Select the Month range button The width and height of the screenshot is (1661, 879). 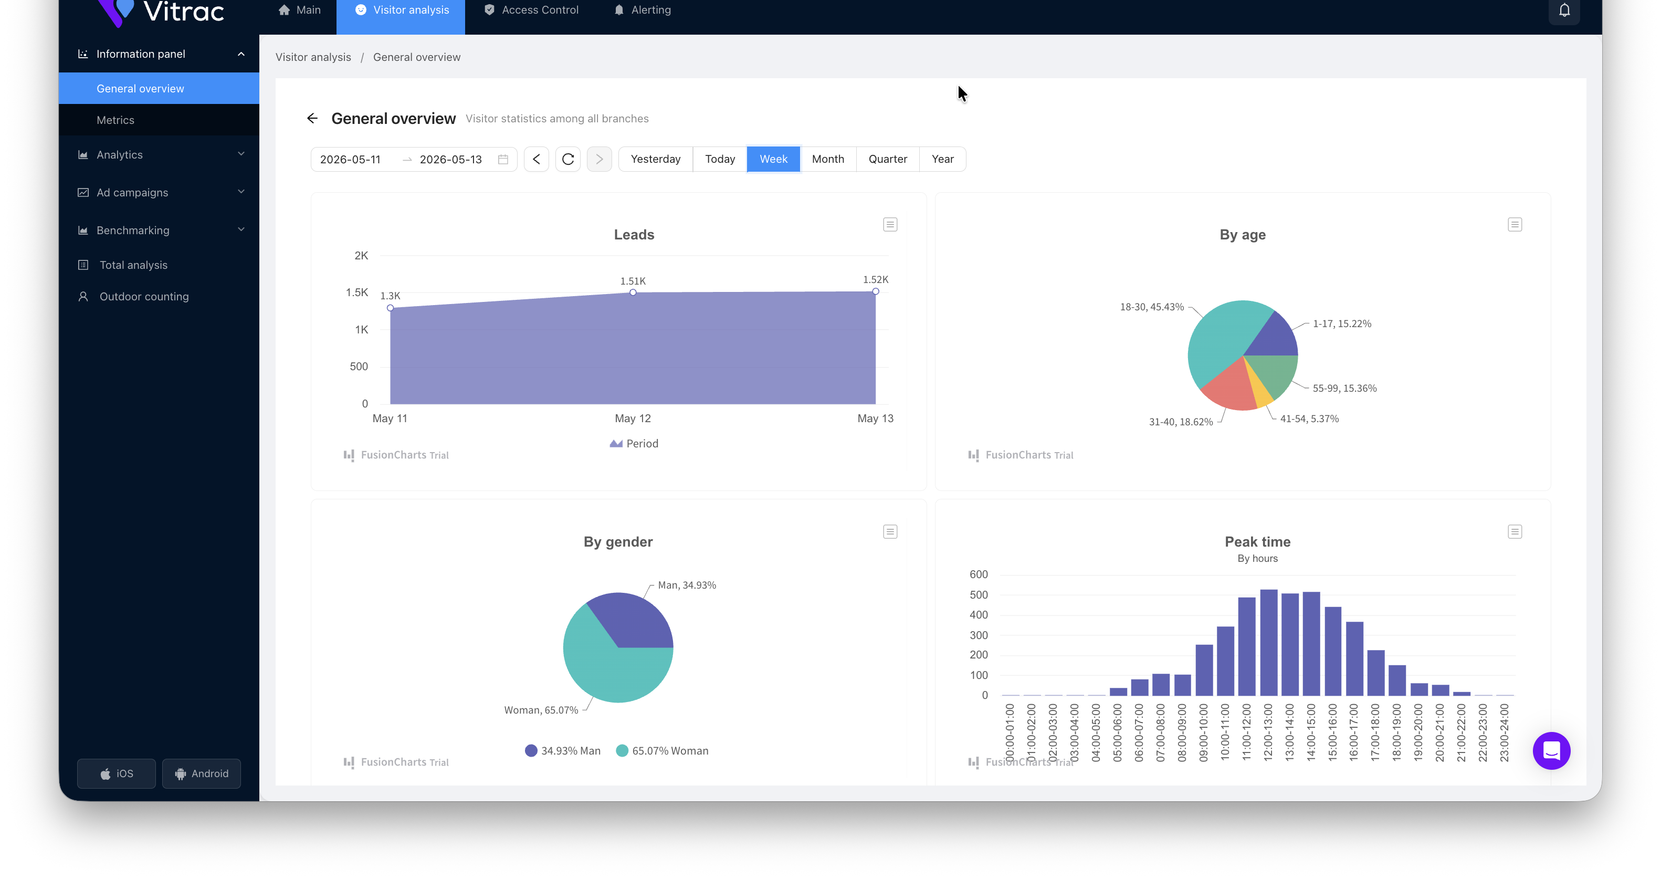pyautogui.click(x=828, y=159)
